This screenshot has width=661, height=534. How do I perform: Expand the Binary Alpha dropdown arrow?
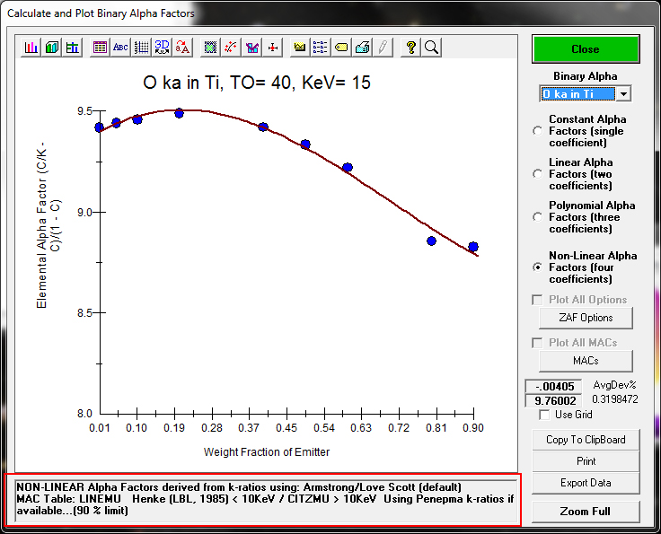tap(624, 94)
